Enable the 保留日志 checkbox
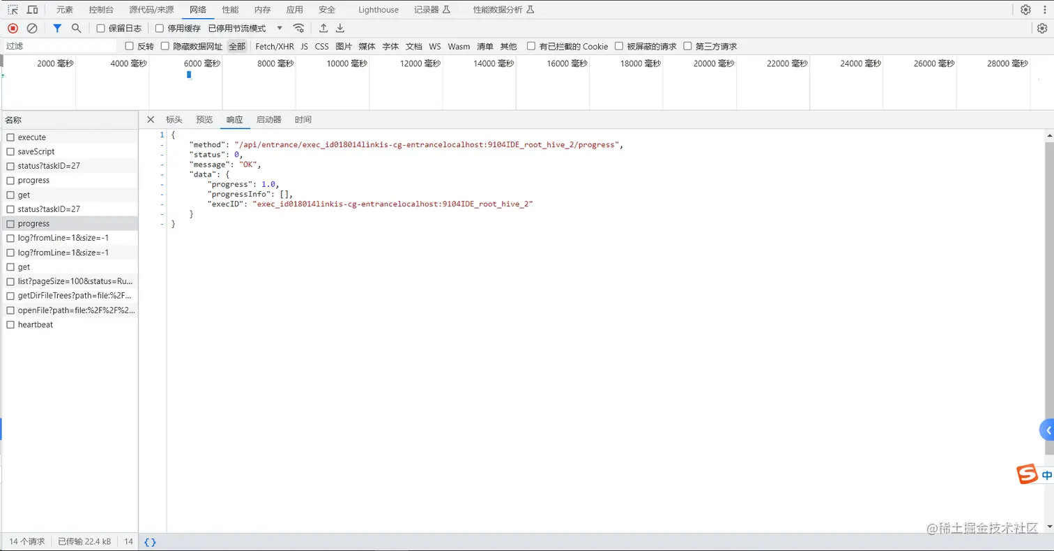This screenshot has width=1054, height=551. point(100,29)
